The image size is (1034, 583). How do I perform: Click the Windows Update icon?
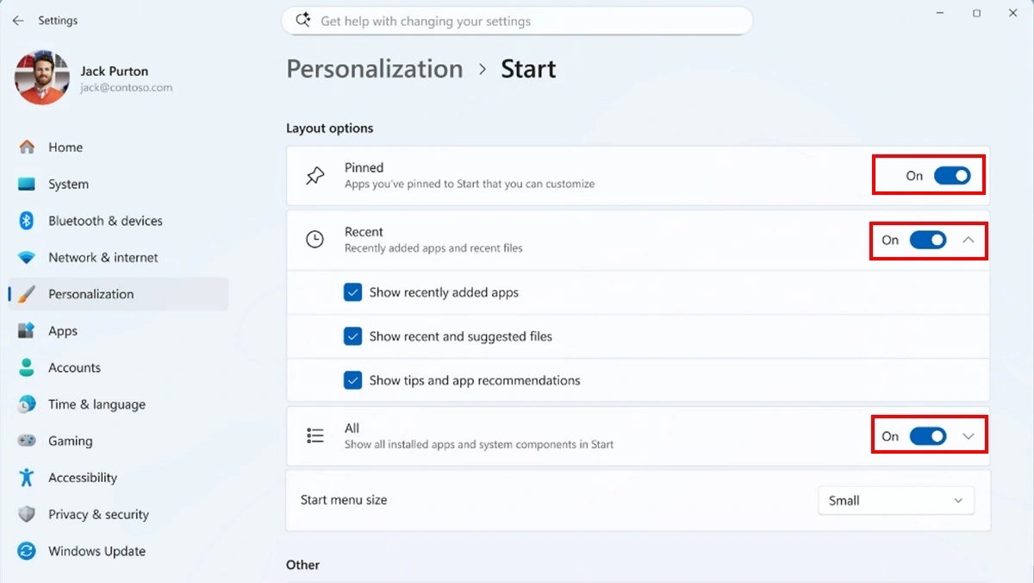point(27,551)
